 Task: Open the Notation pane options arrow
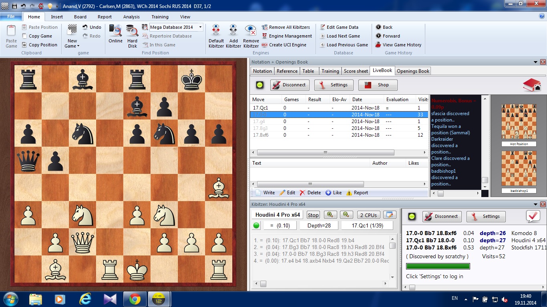tap(536, 62)
